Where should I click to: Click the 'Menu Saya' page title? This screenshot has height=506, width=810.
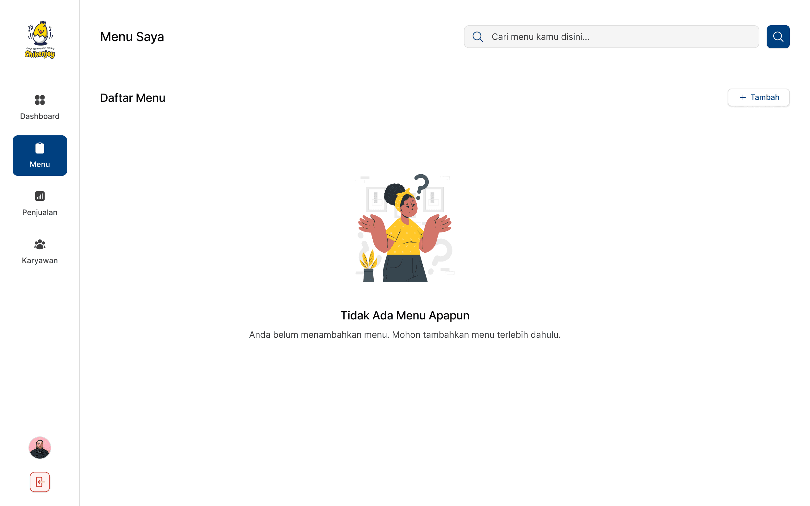132,37
